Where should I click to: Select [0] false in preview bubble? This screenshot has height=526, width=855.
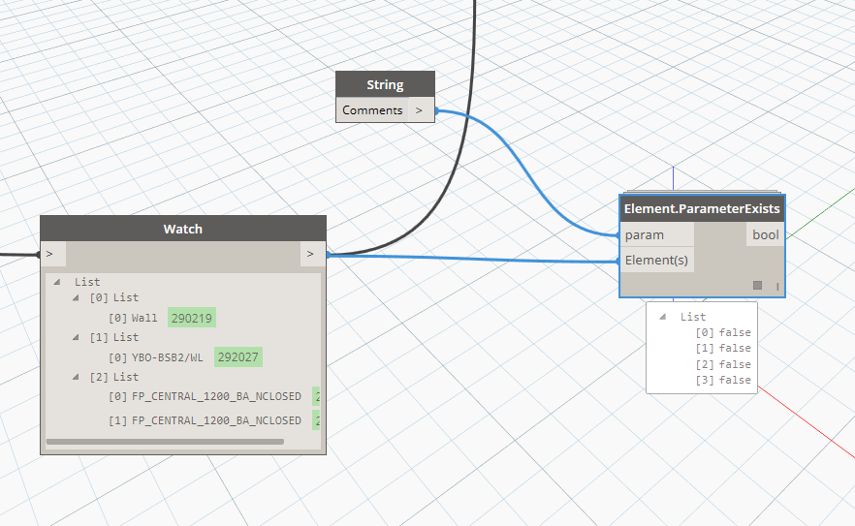tap(723, 332)
